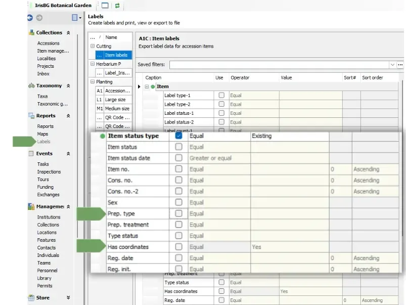Click the Reports group icon

point(31,115)
